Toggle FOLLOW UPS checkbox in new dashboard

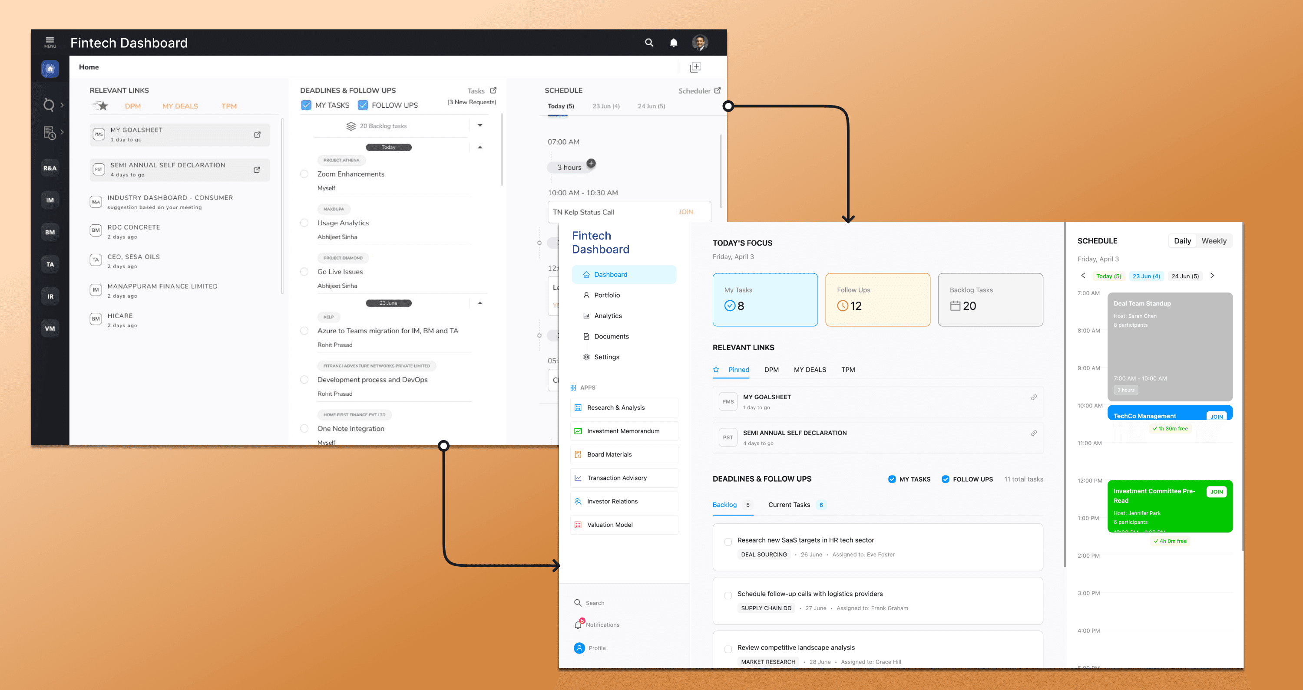point(945,479)
